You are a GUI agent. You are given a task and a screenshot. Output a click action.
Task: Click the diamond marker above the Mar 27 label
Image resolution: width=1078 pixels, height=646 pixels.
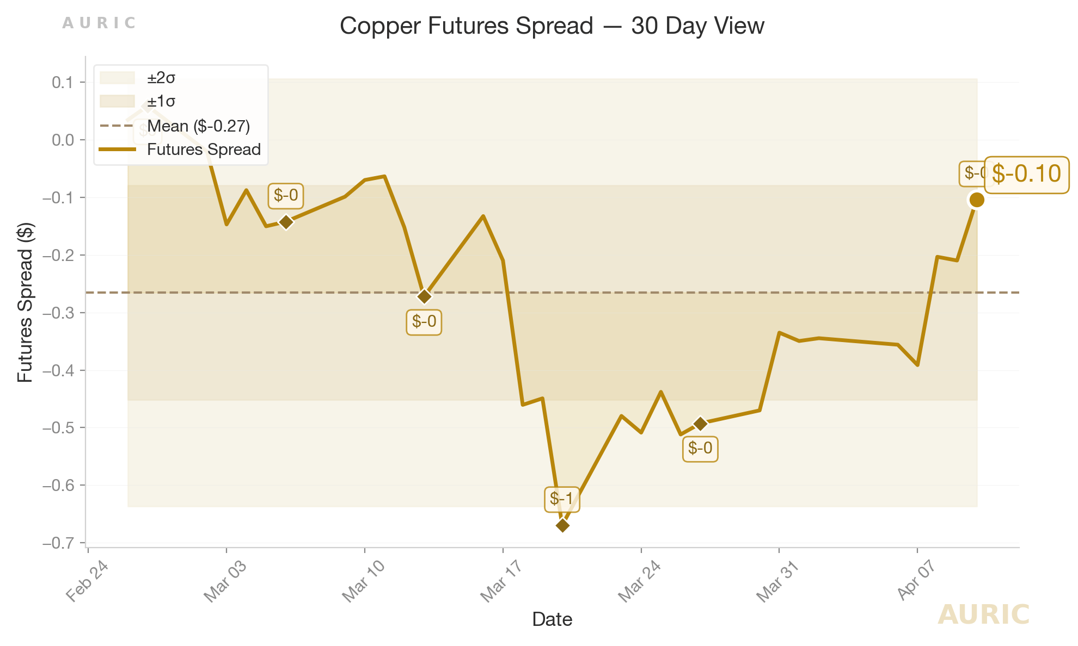701,424
